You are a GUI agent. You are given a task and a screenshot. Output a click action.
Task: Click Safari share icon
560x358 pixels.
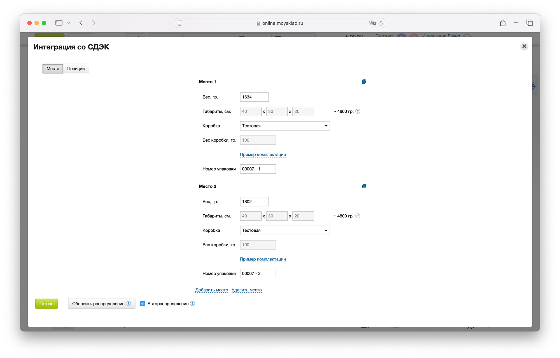503,23
